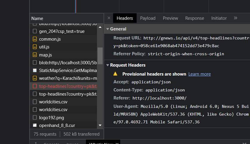This screenshot has height=144, width=250.
Task: Collapse the General section
Action: 108,29
